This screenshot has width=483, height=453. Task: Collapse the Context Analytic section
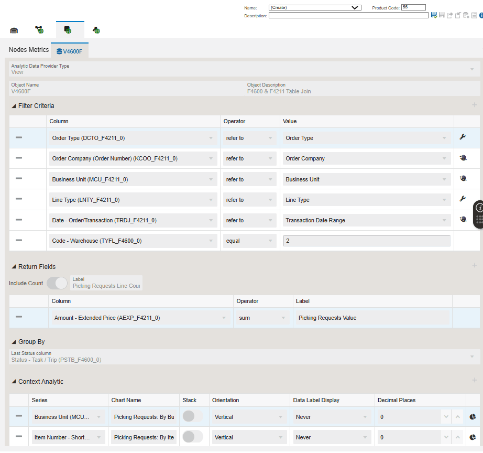[x=14, y=382]
